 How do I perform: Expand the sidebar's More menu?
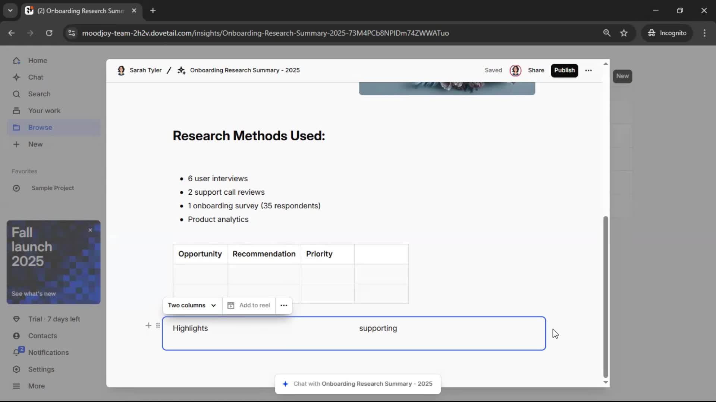(x=36, y=386)
